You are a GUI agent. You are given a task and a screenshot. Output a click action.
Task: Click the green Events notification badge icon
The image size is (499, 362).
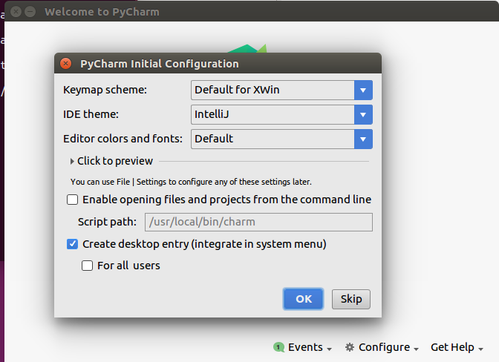278,347
